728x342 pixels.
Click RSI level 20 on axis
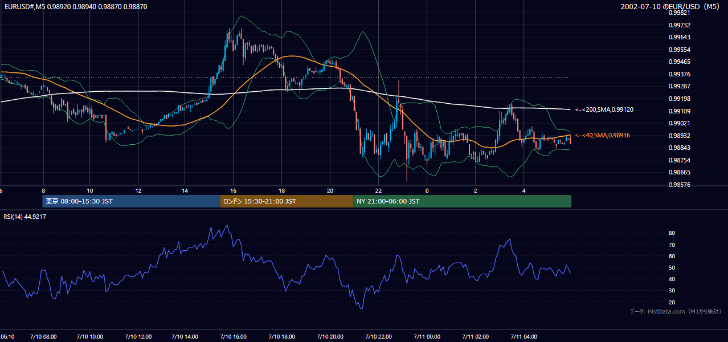(672, 302)
